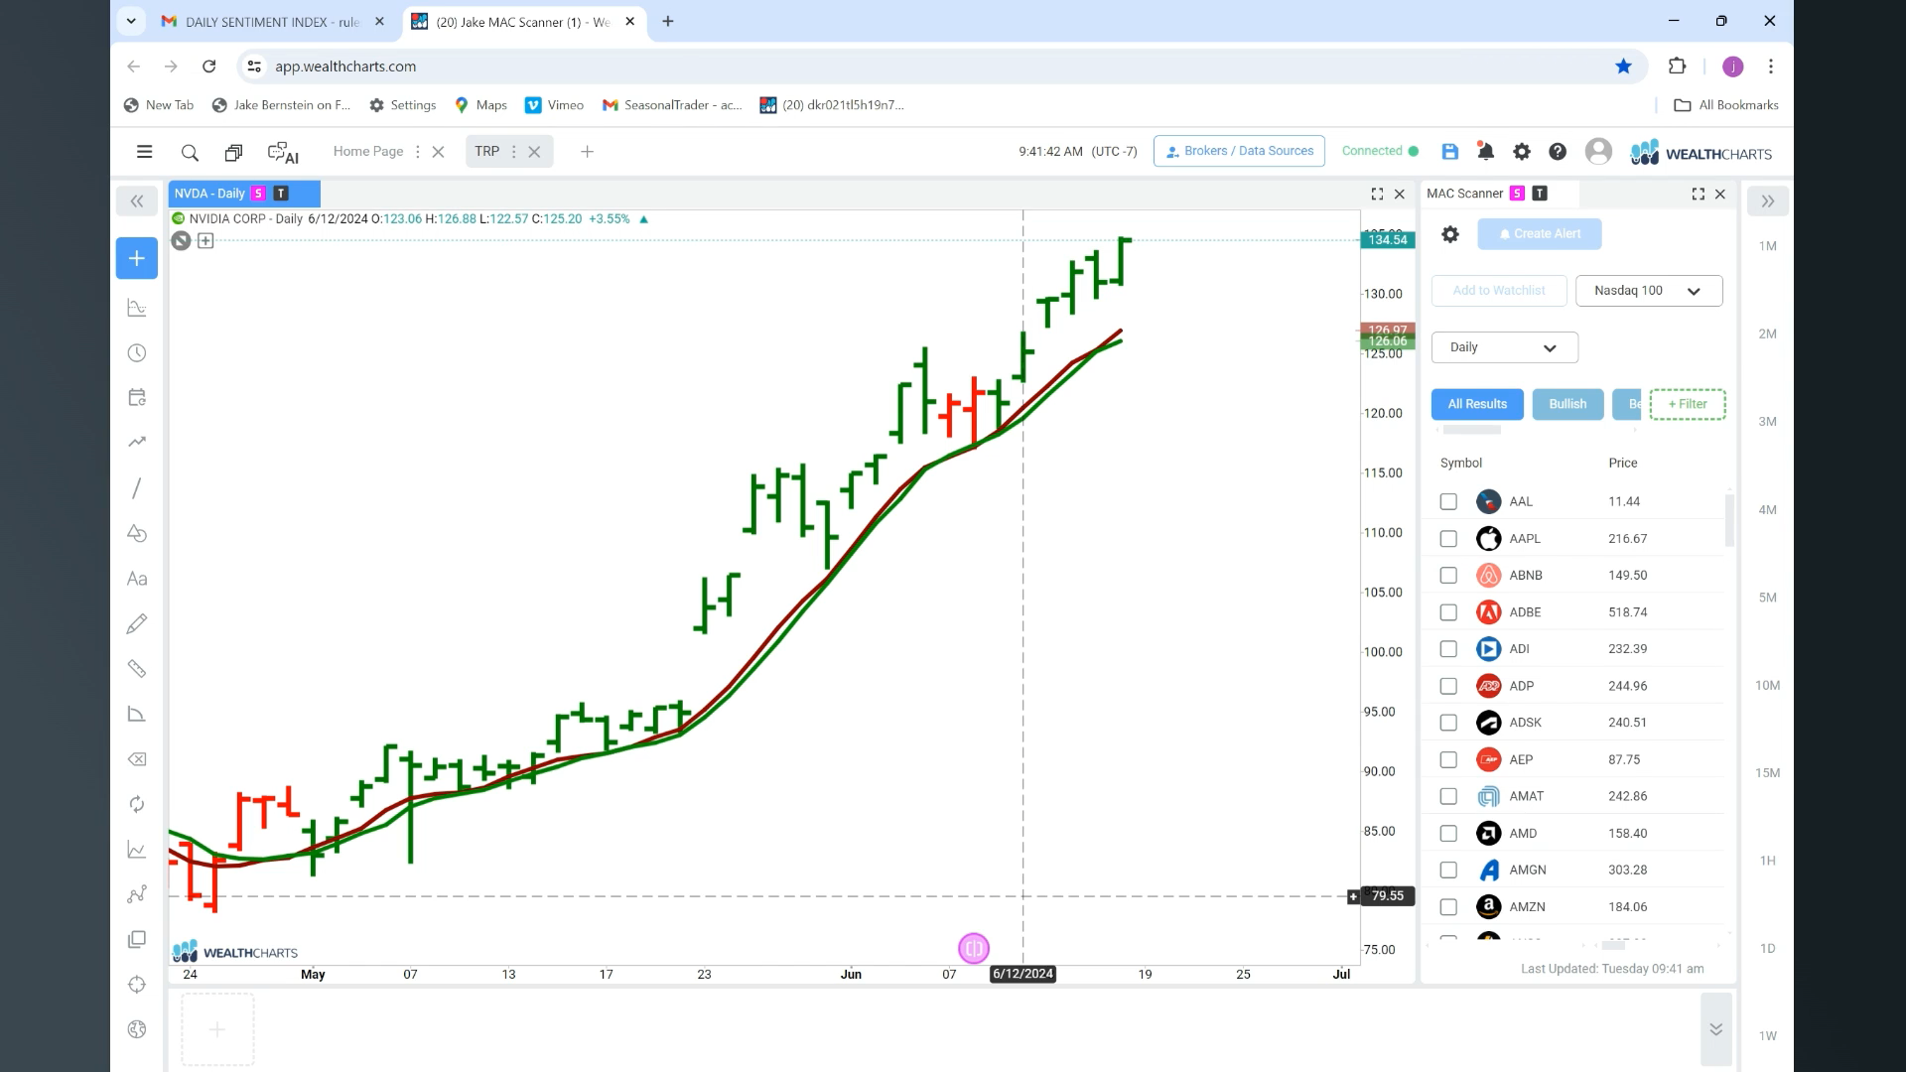1906x1072 pixels.
Task: Collapse the left toolbar double chevron
Action: tap(137, 201)
